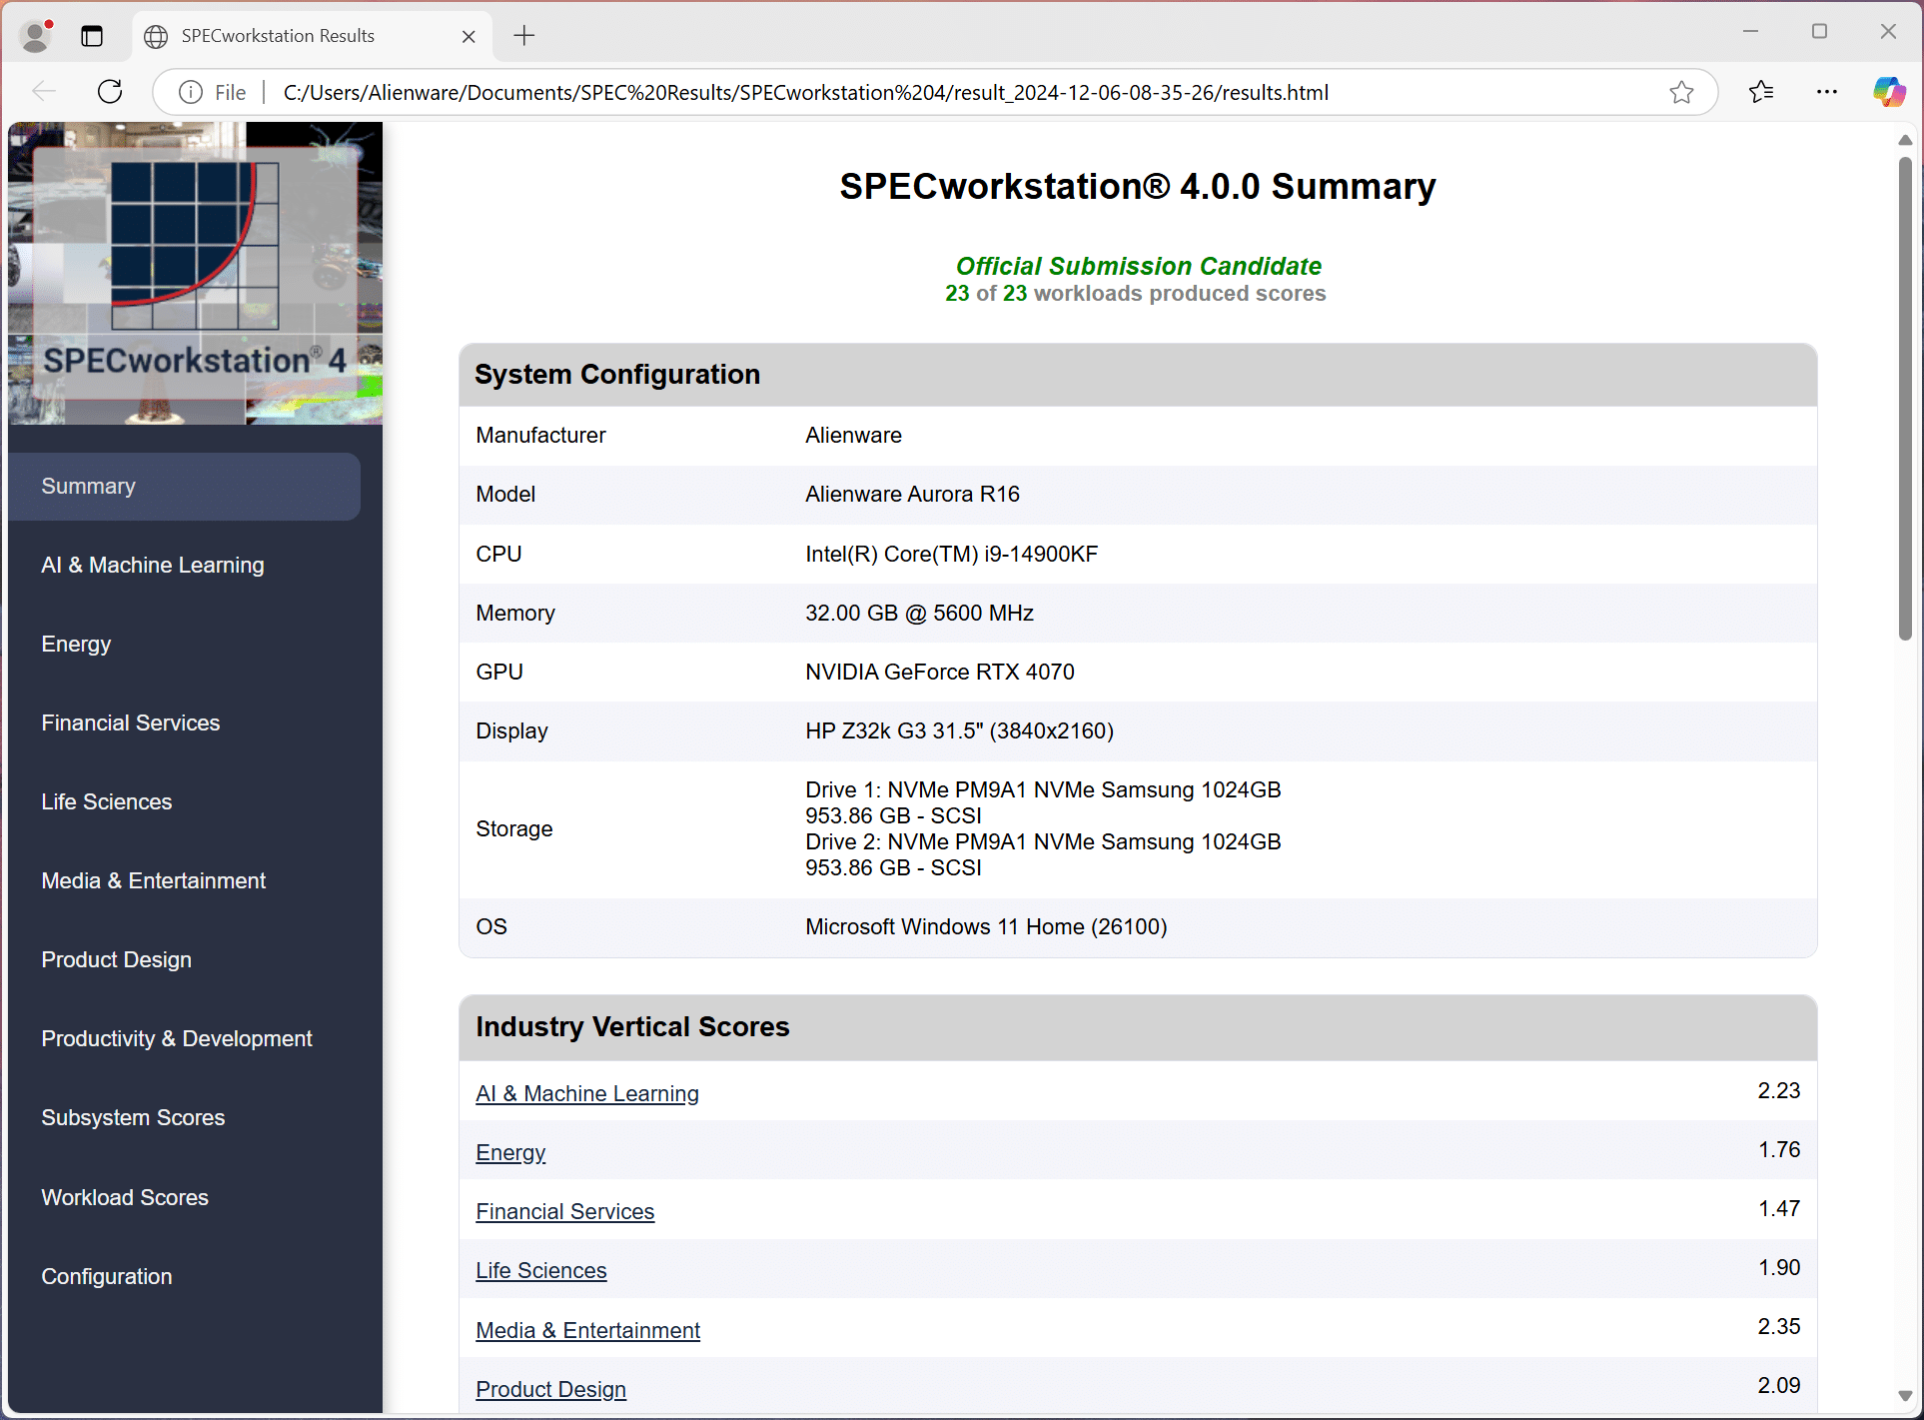1924x1420 pixels.
Task: Open browser settings and more menu
Action: tap(1827, 92)
